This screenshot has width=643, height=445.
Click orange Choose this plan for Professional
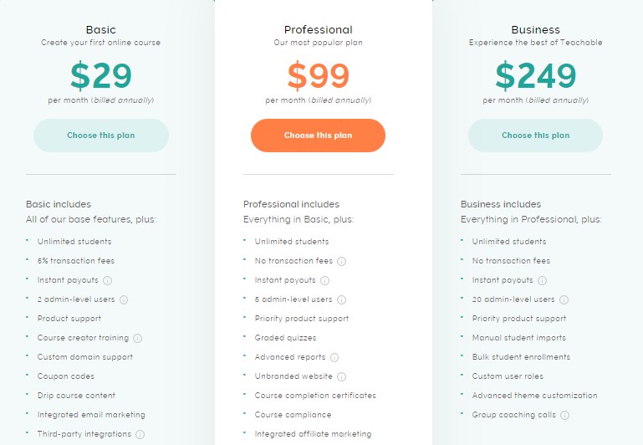[x=318, y=136]
